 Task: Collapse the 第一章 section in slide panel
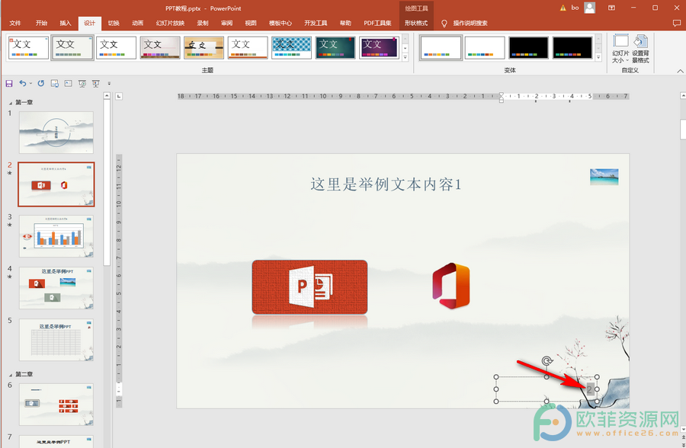tap(11, 103)
